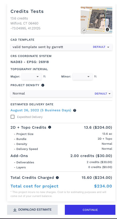
Task: Click the Continue button
Action: 90,210
